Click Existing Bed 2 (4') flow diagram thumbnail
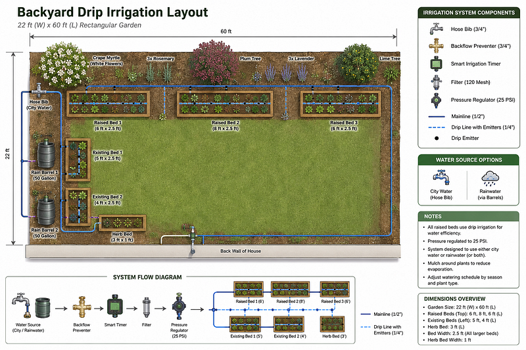 [289, 324]
